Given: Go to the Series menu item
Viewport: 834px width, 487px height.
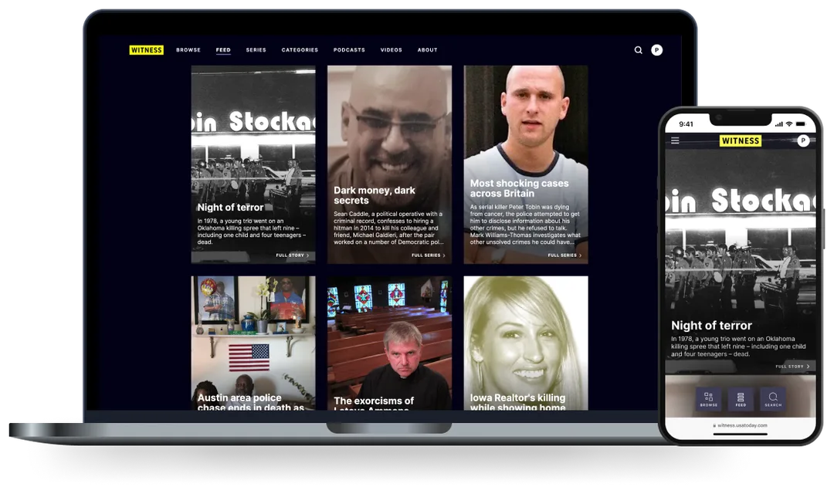Looking at the screenshot, I should (x=256, y=50).
